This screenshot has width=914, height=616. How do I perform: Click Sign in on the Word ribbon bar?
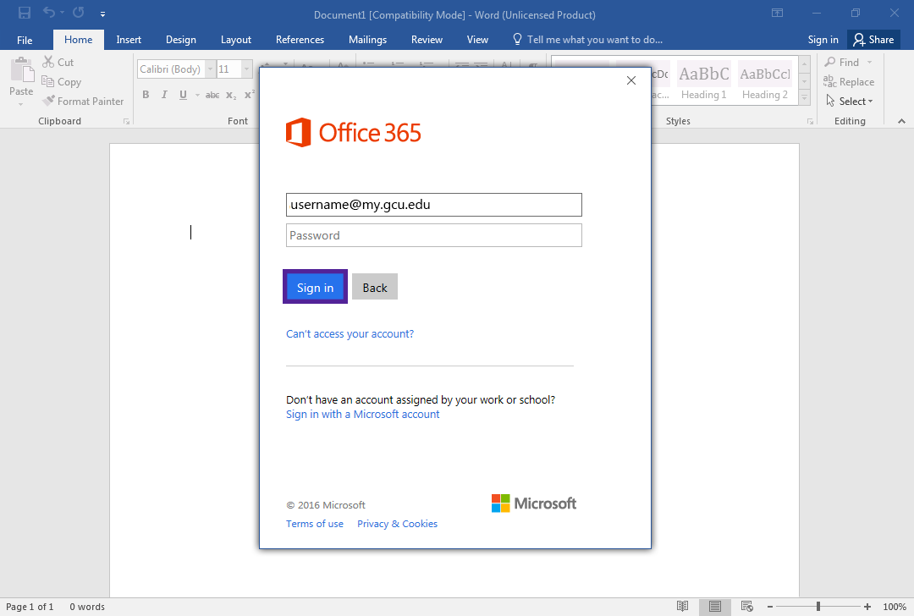click(x=823, y=40)
